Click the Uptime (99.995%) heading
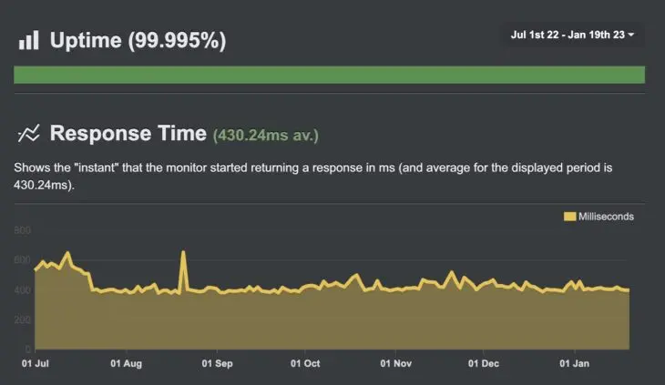 (138, 40)
